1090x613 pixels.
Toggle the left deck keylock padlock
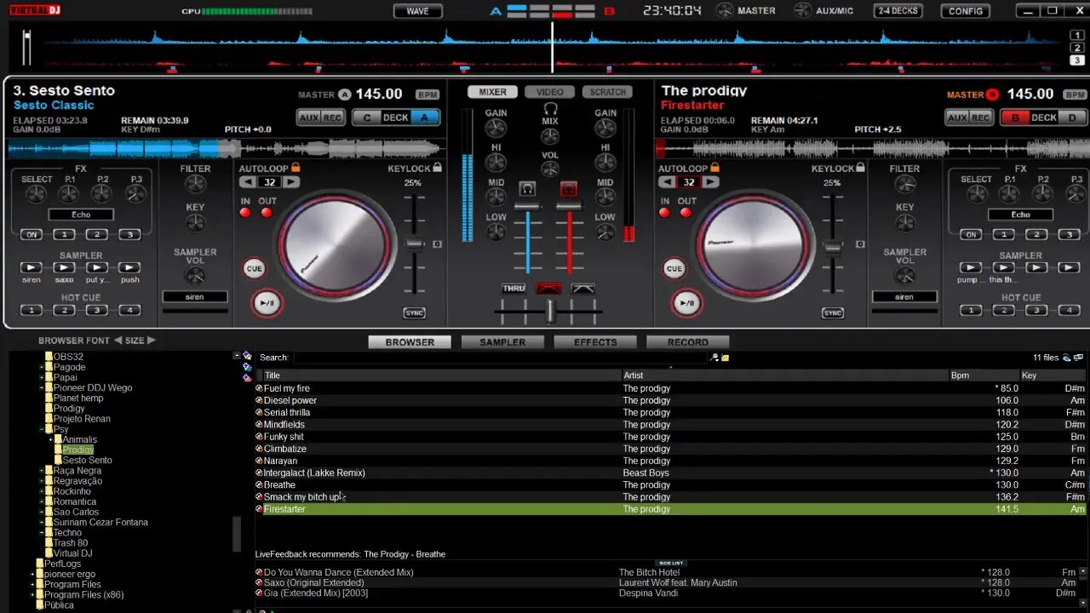coord(437,168)
